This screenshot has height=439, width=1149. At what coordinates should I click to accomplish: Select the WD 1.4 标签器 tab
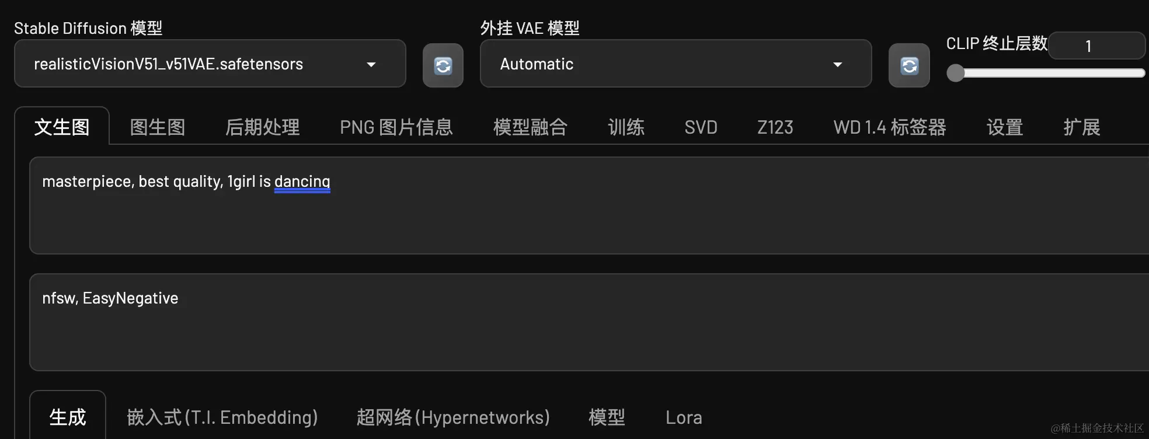click(x=890, y=127)
